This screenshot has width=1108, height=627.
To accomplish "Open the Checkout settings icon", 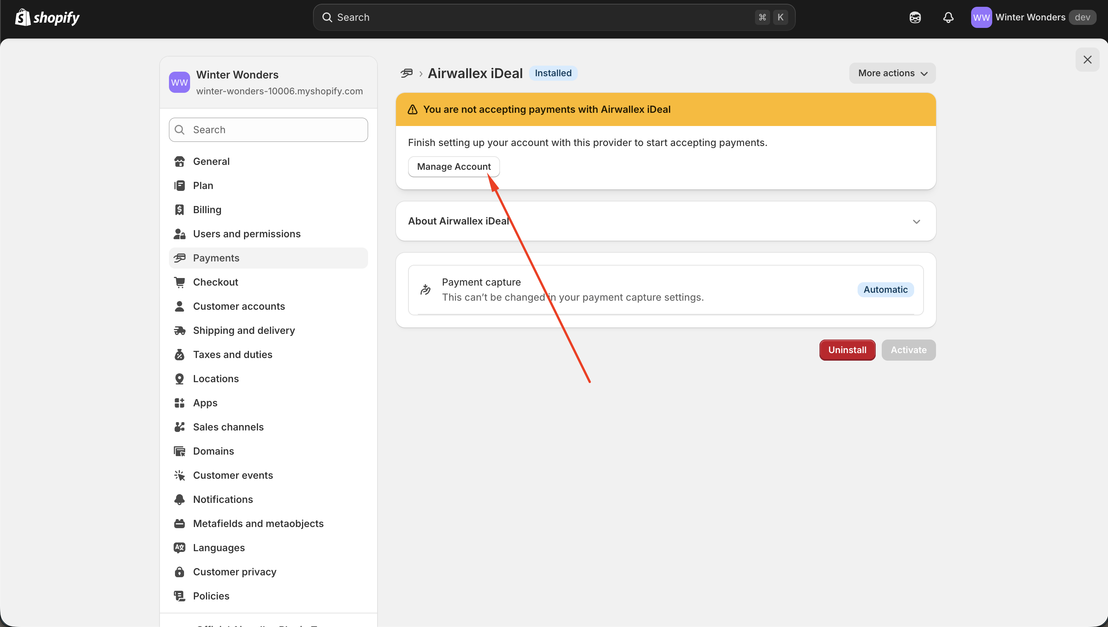I will [180, 282].
